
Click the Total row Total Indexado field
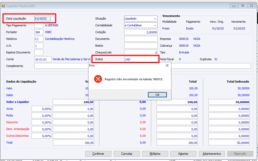[x=229, y=143]
